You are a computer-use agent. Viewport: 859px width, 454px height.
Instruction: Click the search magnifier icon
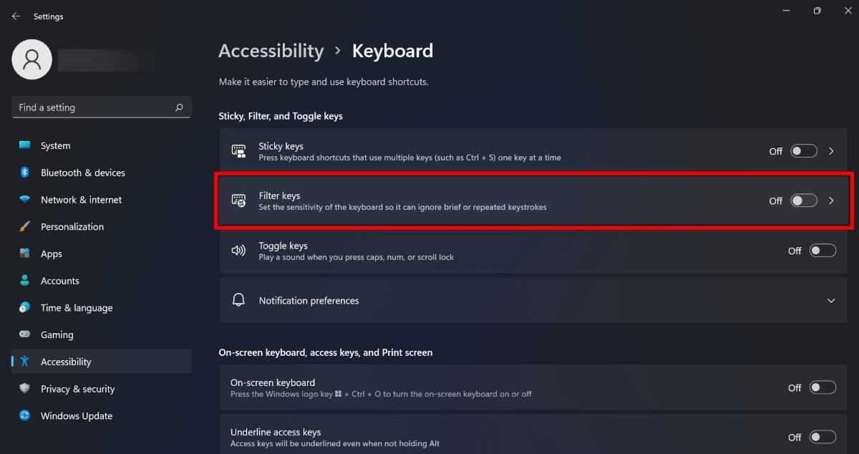(x=179, y=107)
